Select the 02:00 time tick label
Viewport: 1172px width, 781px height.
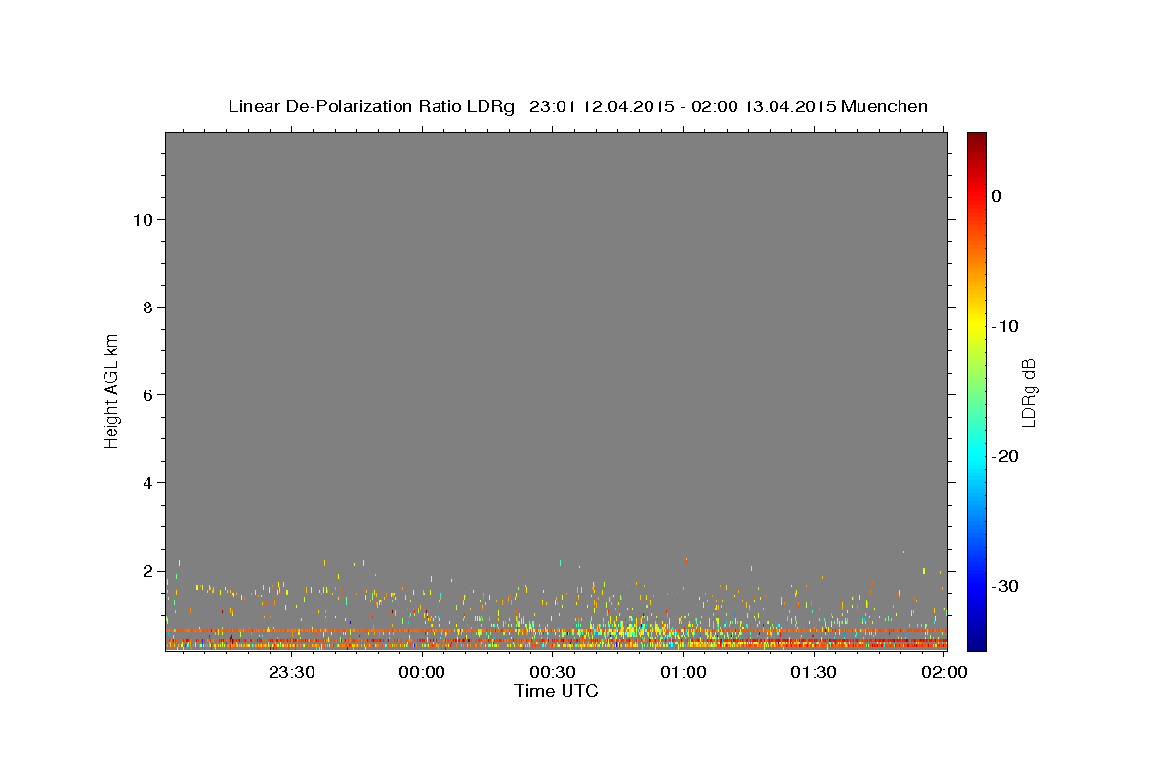[x=943, y=672]
